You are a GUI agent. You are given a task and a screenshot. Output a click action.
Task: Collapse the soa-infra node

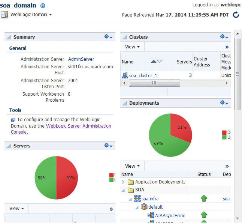tap(130, 199)
